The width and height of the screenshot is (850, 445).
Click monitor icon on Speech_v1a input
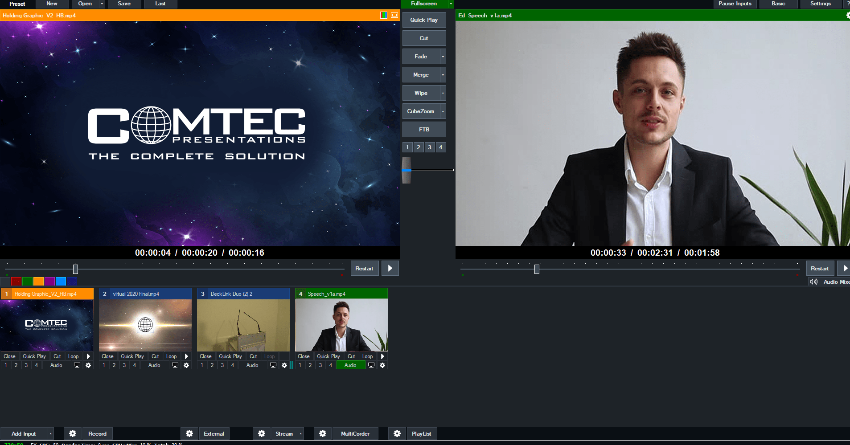pos(371,365)
